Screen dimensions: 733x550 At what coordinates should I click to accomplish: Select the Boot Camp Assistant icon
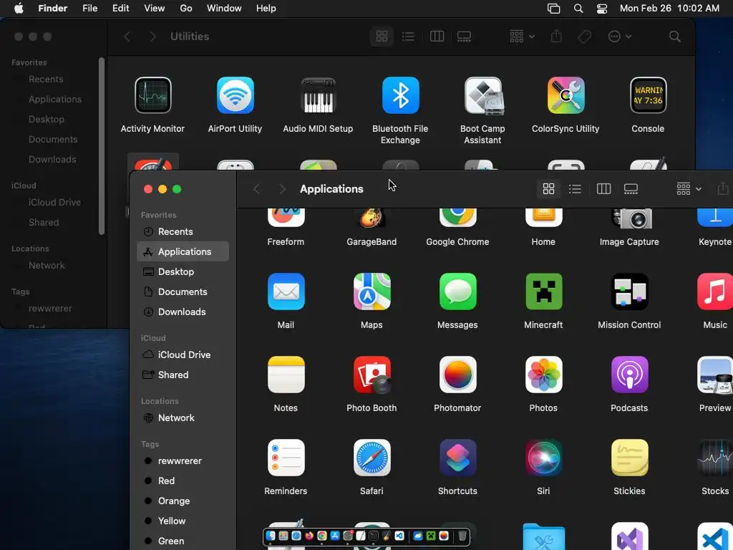[483, 95]
